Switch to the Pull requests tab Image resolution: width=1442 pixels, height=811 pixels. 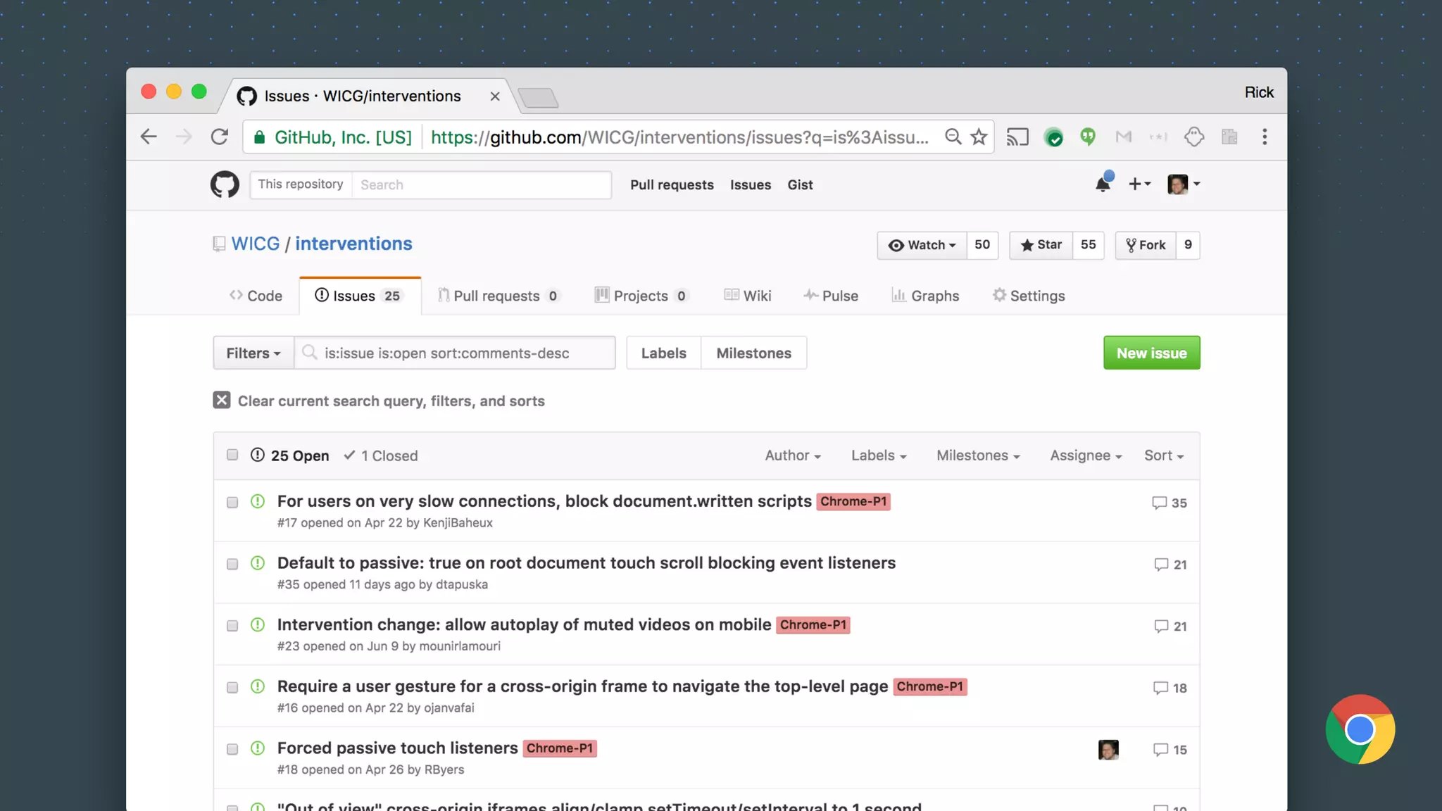coord(497,296)
